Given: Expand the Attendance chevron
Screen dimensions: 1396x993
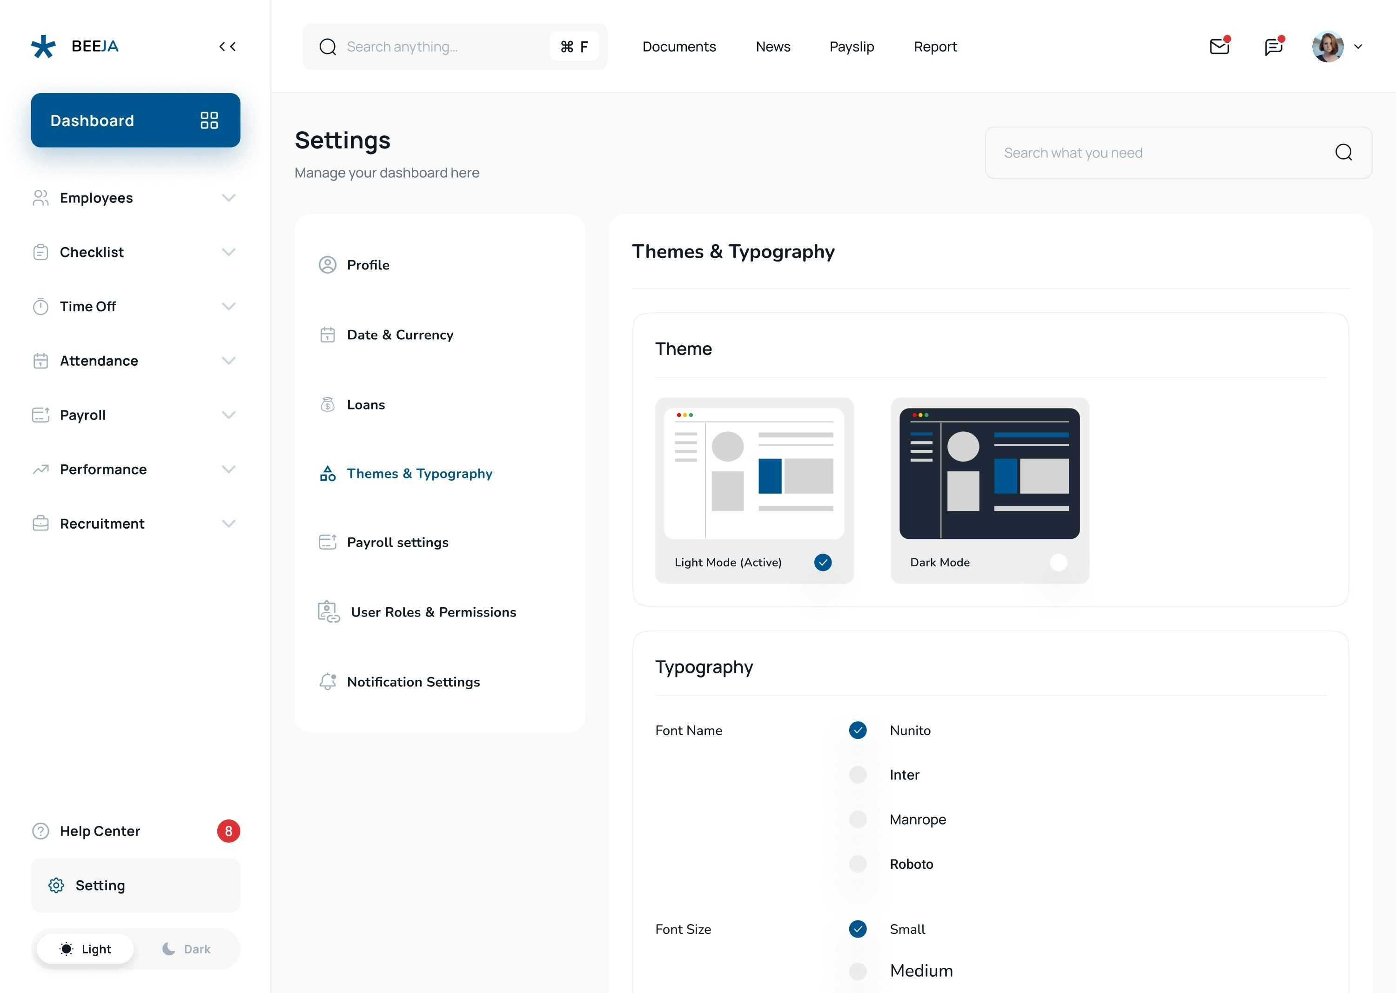Looking at the screenshot, I should click(228, 361).
